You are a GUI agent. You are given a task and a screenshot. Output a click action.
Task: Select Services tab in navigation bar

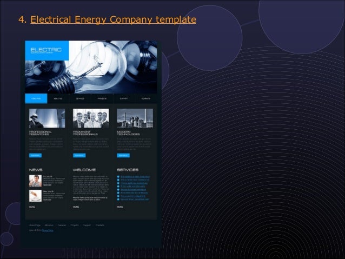pyautogui.click(x=80, y=98)
